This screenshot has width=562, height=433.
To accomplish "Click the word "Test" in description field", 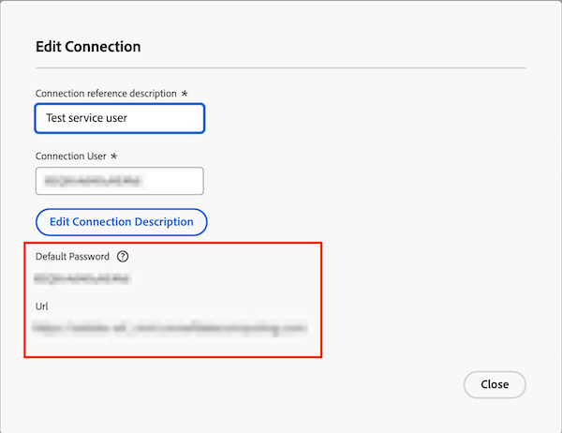I will pyautogui.click(x=57, y=119).
